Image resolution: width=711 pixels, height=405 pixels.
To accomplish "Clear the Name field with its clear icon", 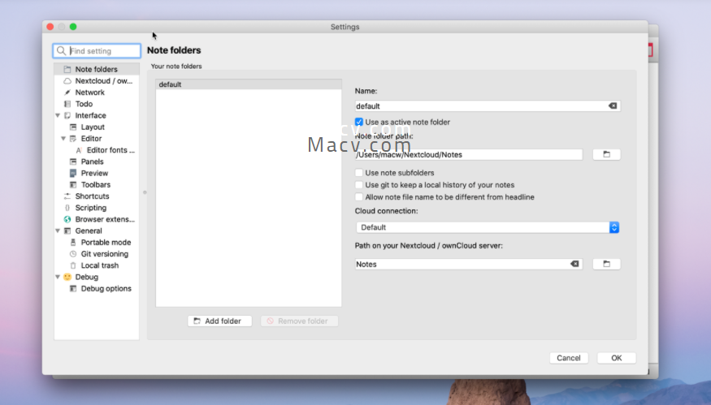I will pyautogui.click(x=613, y=106).
